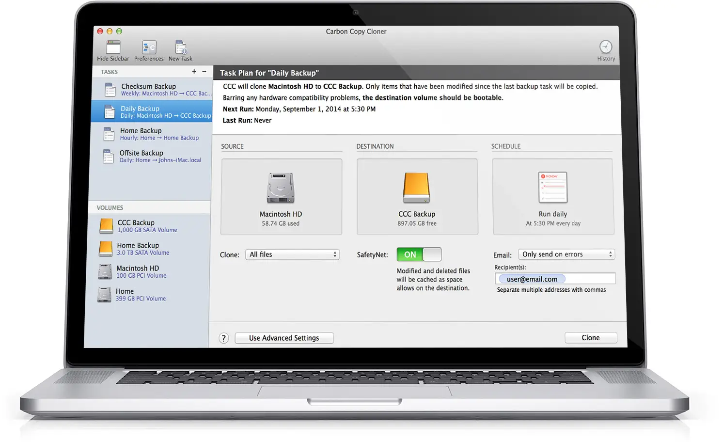This screenshot has height=442, width=723.
Task: Open help with the question mark button
Action: point(223,338)
